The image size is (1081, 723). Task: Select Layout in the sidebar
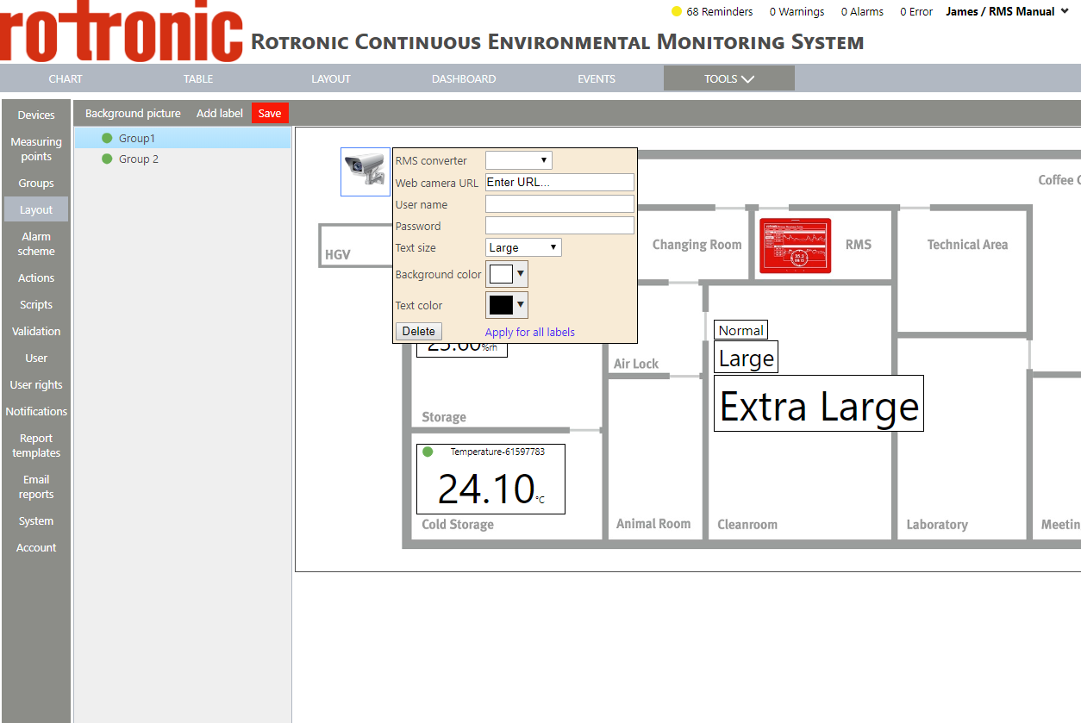tap(36, 209)
